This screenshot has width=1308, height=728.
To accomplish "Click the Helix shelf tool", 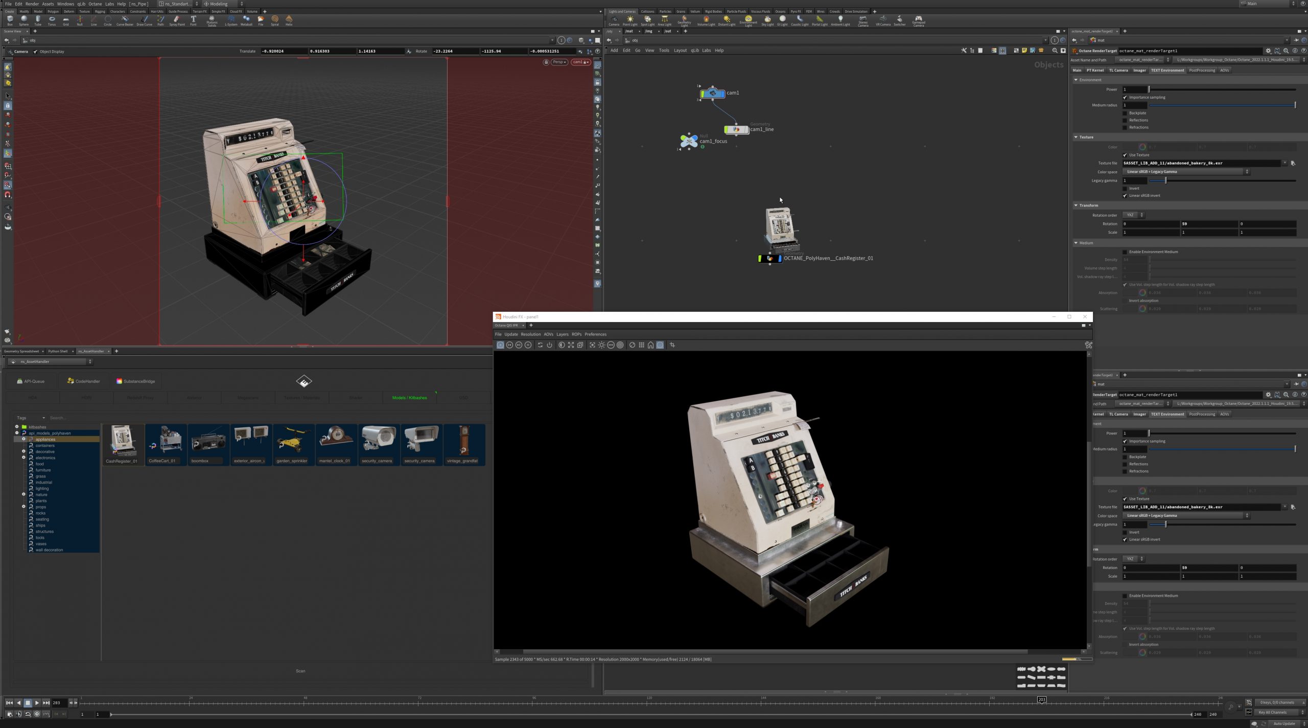I will [289, 20].
